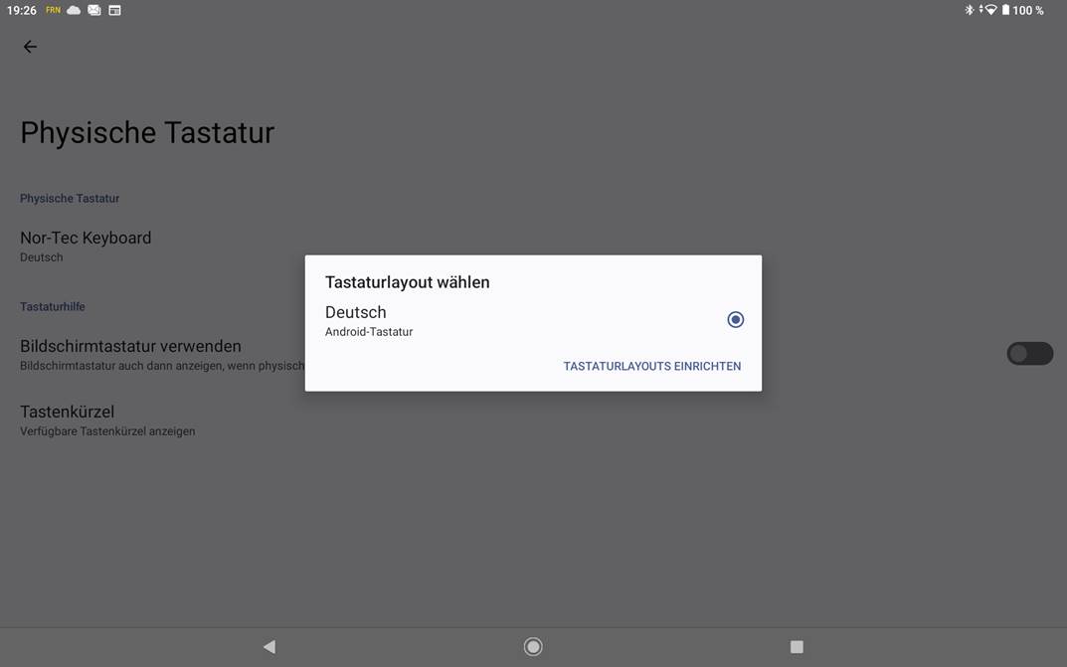1067x667 pixels.
Task: Tap the Bluetooth icon in status bar
Action: click(970, 10)
